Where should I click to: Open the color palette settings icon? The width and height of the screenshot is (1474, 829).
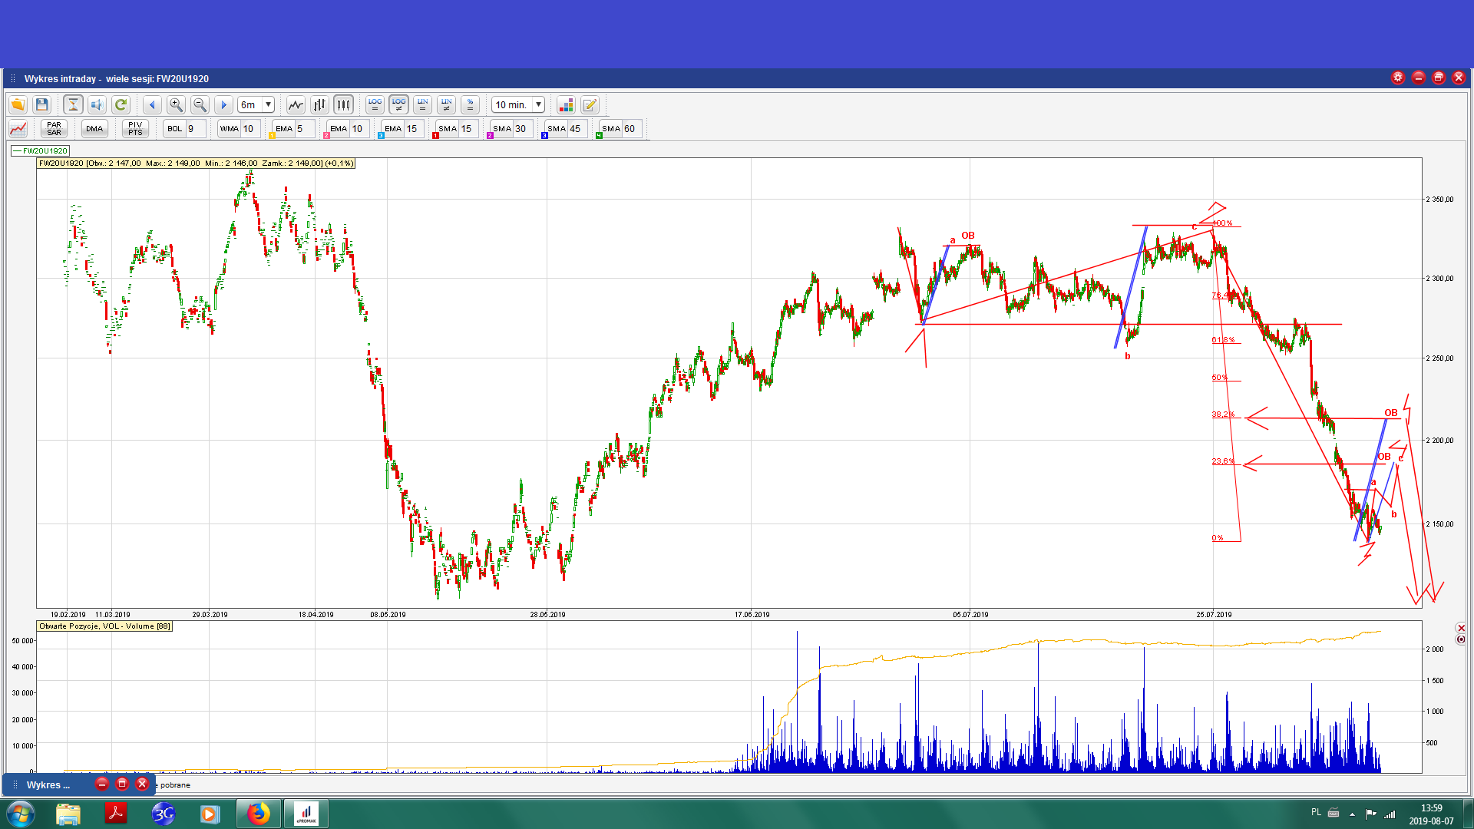click(566, 104)
